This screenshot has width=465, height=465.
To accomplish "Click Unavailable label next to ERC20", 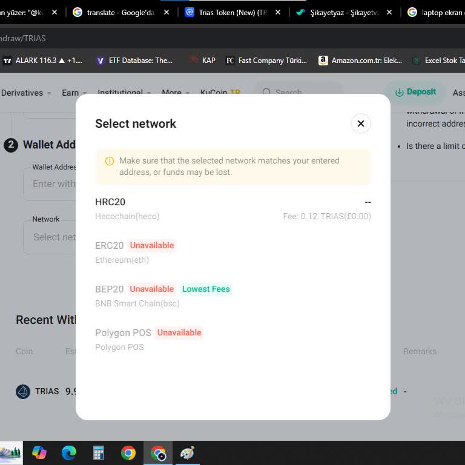I will (x=152, y=245).
